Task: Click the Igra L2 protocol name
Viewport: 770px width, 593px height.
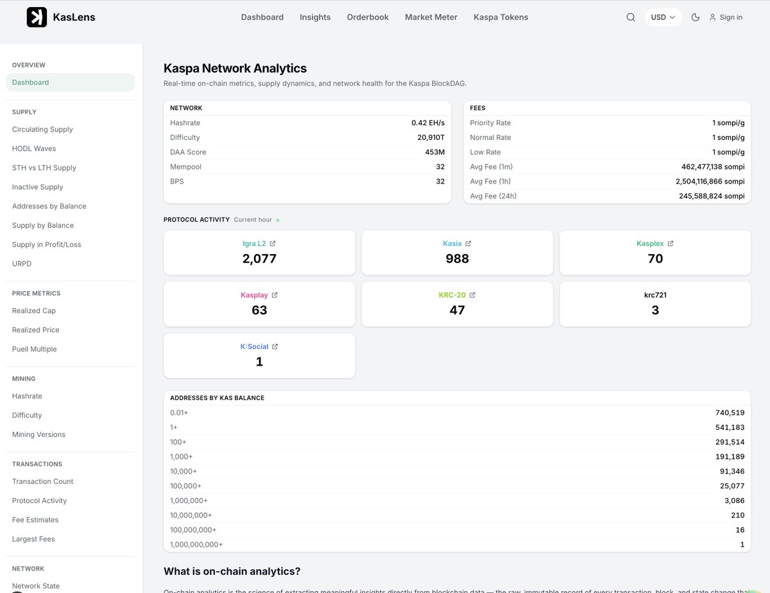Action: 254,244
